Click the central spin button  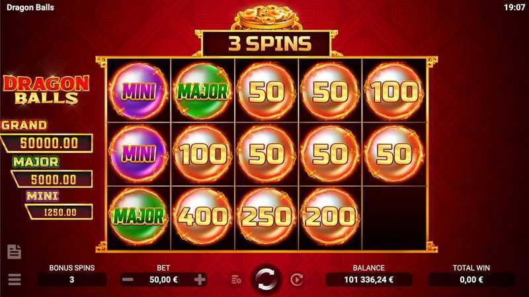266,279
